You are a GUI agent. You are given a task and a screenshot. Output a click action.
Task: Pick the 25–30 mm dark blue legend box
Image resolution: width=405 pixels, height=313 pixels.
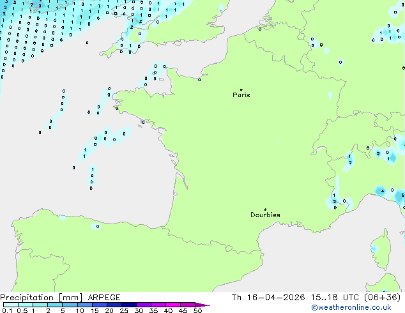click(x=129, y=305)
